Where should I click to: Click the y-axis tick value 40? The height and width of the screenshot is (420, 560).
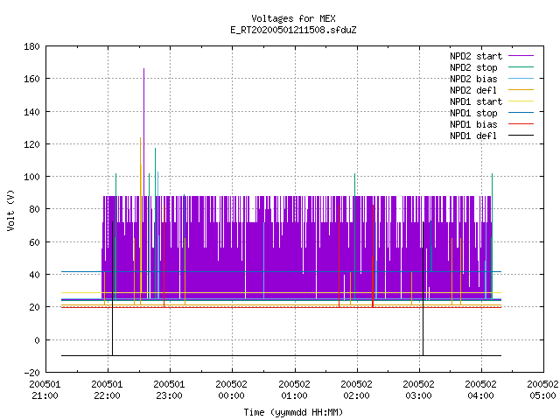(x=34, y=275)
